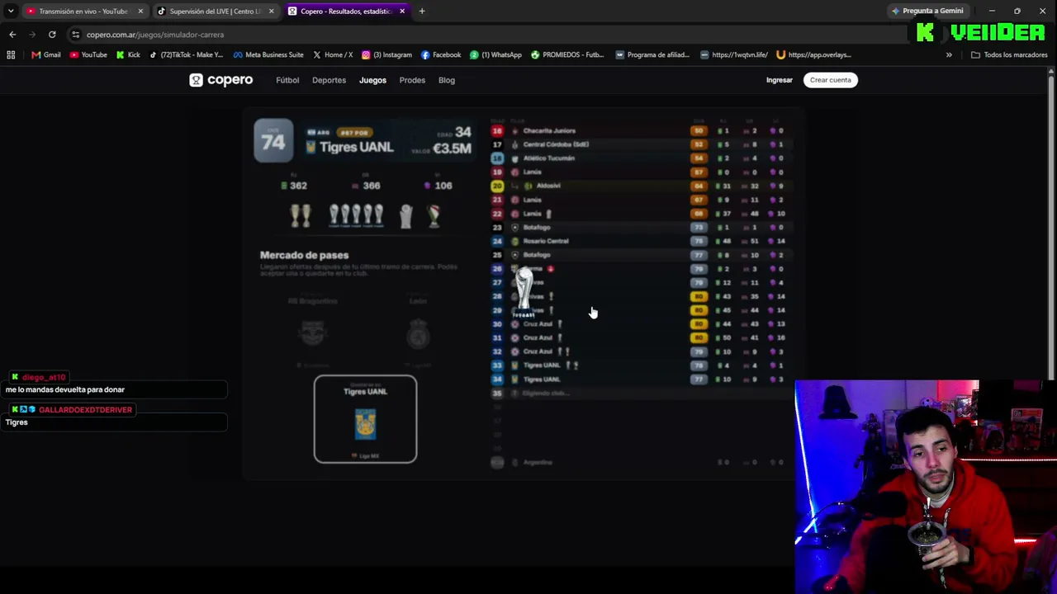Select the León transfer offer

click(418, 332)
